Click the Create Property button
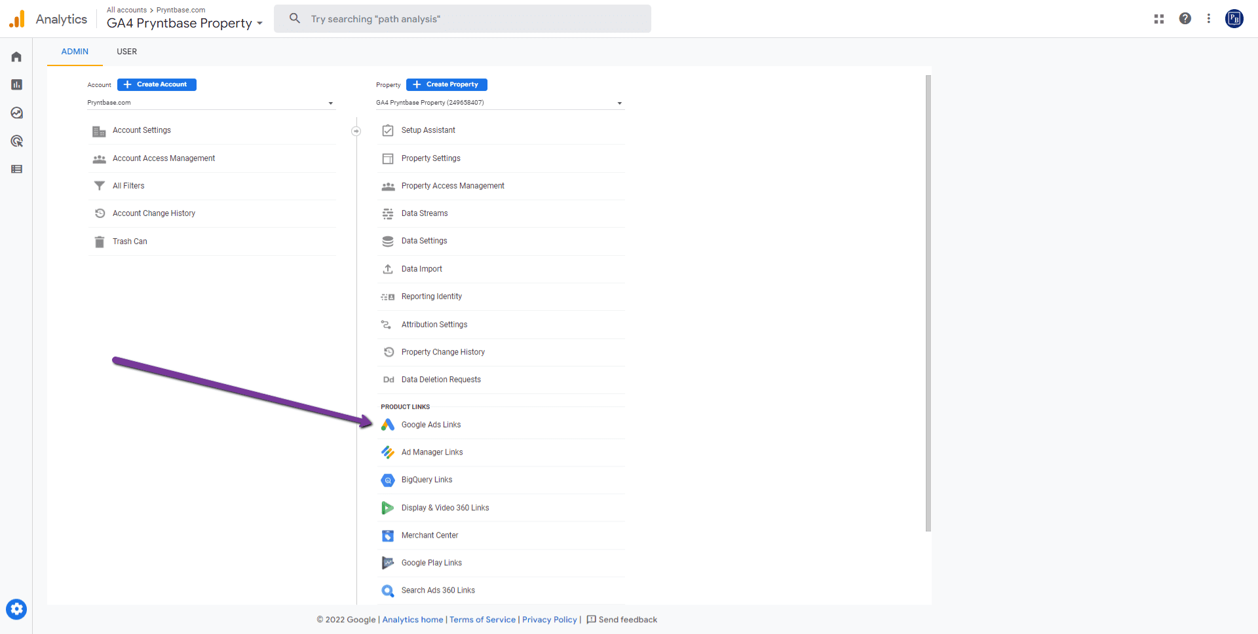 [447, 84]
